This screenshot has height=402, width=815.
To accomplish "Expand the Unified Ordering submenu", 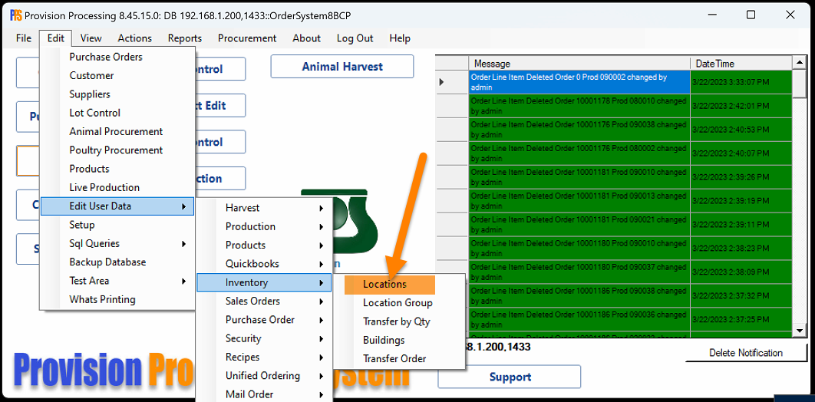I will pos(264,376).
